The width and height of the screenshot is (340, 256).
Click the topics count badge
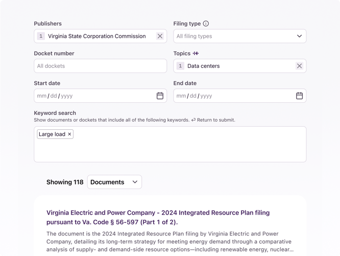[180, 66]
